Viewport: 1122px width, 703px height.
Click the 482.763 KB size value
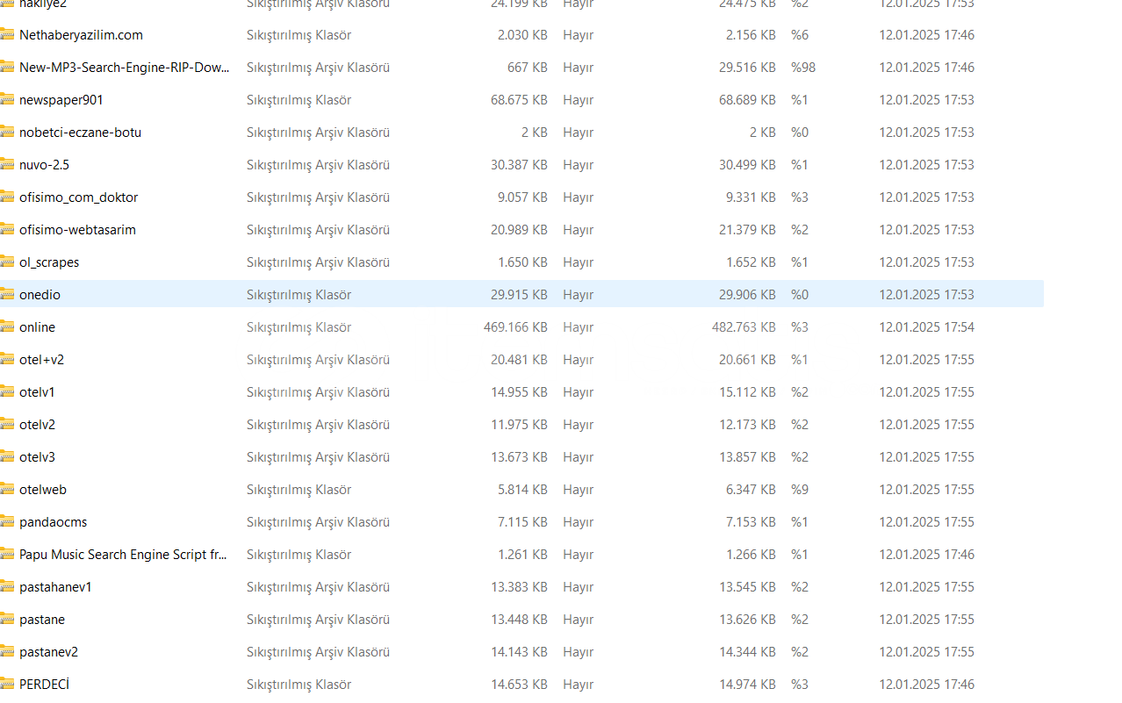(x=744, y=327)
